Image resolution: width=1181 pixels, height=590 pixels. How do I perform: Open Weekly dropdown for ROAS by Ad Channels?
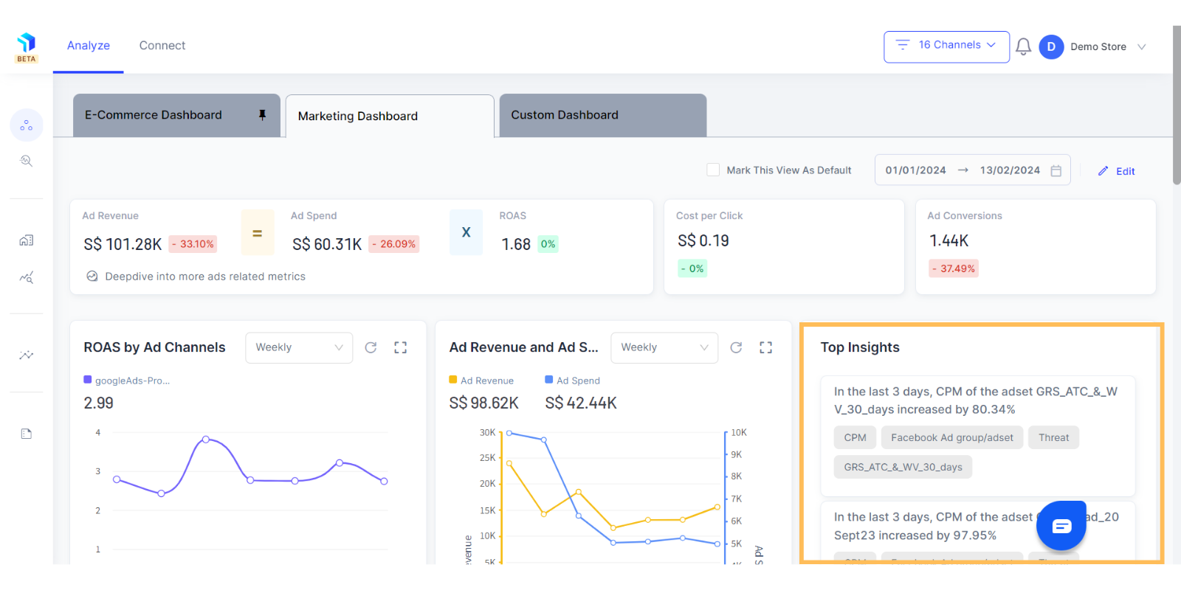click(299, 347)
